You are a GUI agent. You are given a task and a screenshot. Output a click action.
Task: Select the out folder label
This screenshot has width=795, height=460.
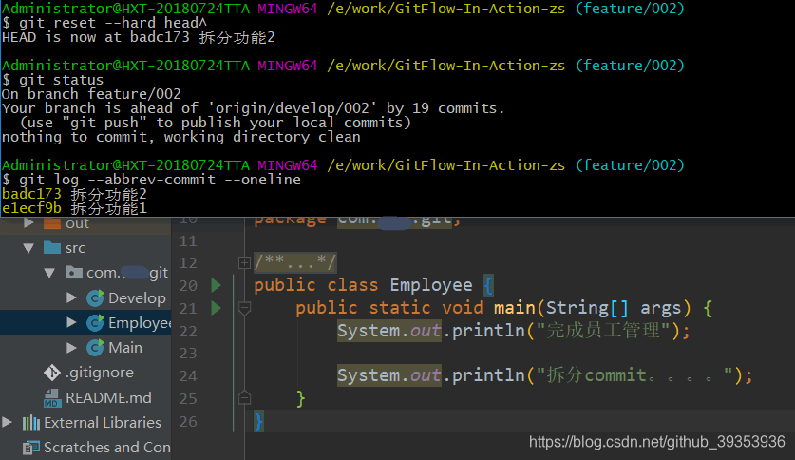pyautogui.click(x=78, y=223)
